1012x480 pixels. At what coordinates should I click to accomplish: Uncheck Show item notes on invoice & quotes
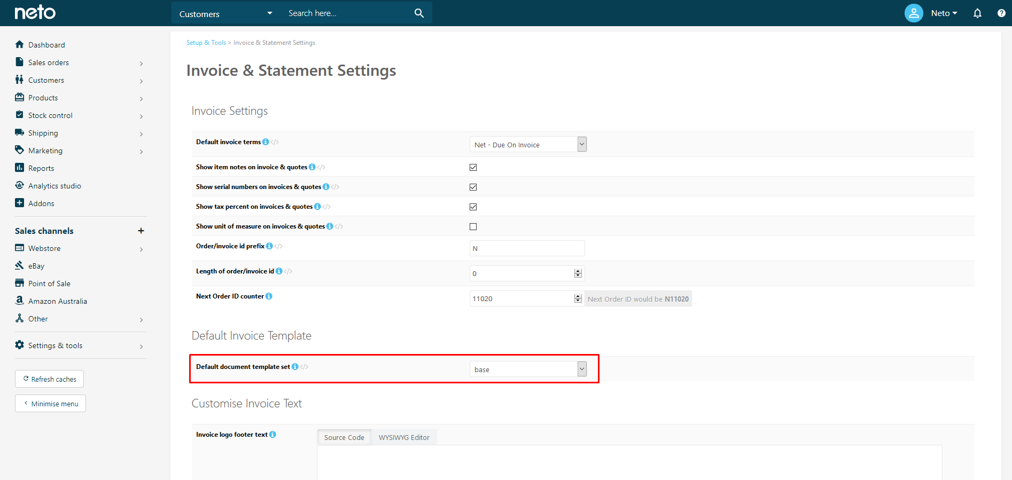point(473,167)
